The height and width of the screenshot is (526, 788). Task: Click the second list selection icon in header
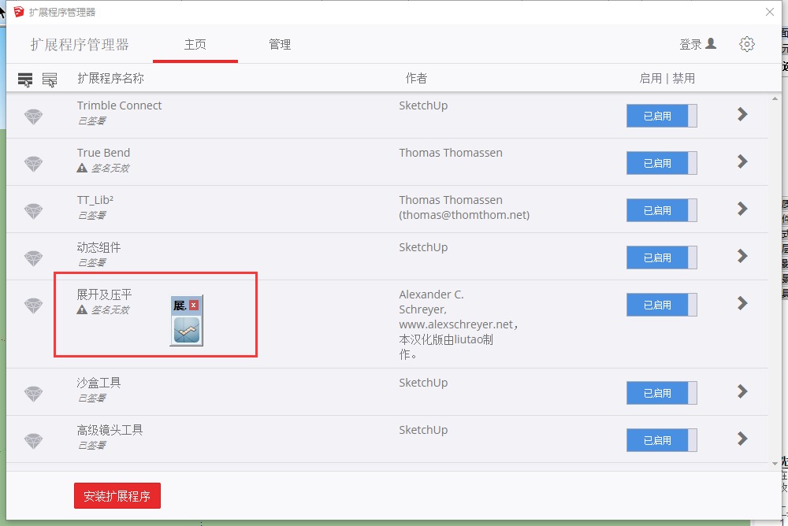click(50, 80)
